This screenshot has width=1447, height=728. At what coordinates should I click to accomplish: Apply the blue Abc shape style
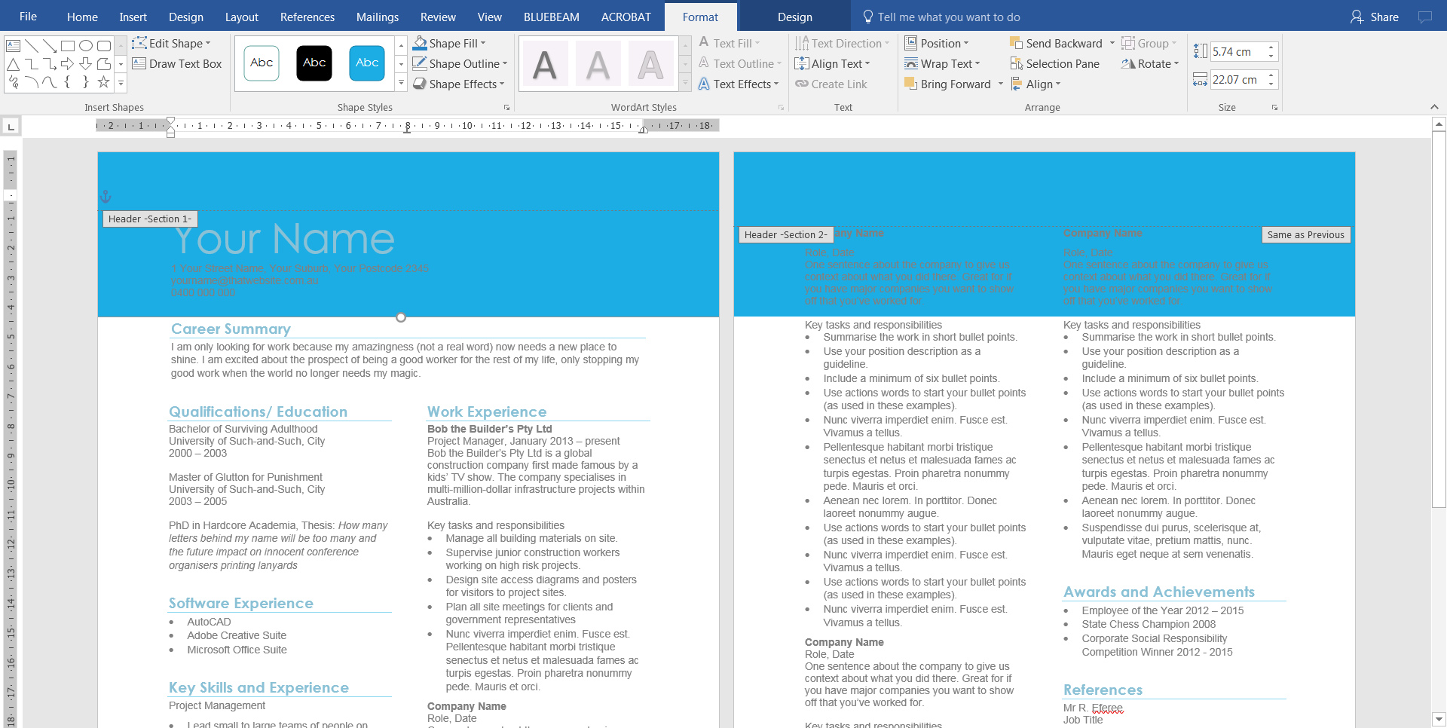click(x=367, y=63)
